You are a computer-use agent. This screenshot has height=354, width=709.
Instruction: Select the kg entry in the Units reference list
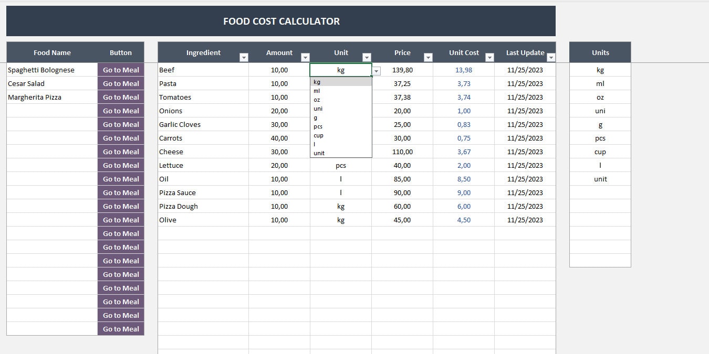click(600, 70)
